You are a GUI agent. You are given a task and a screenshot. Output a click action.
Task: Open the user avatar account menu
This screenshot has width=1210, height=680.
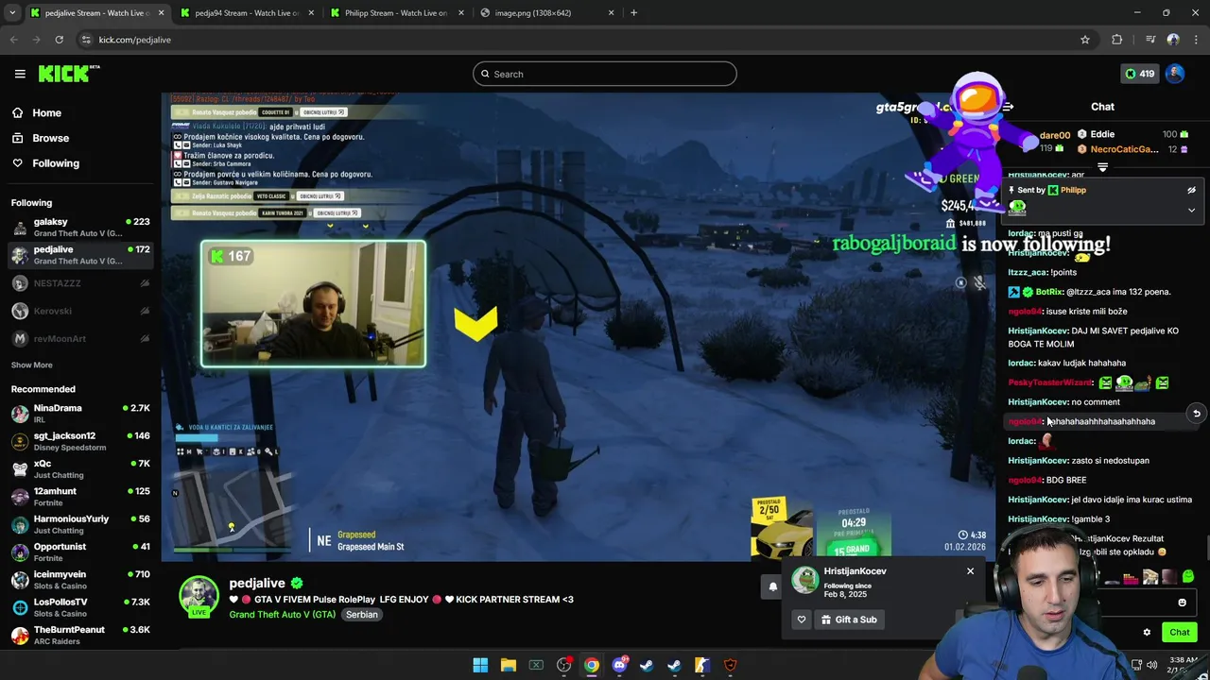[x=1175, y=74]
